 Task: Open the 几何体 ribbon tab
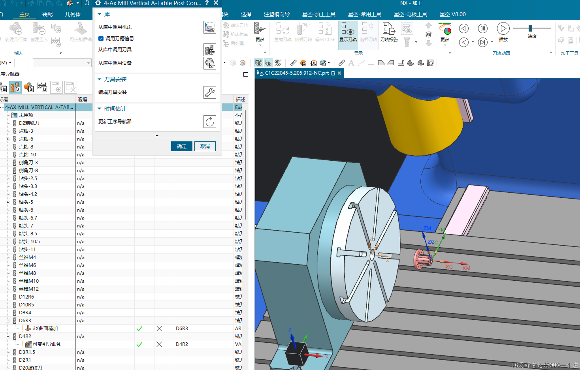click(73, 14)
